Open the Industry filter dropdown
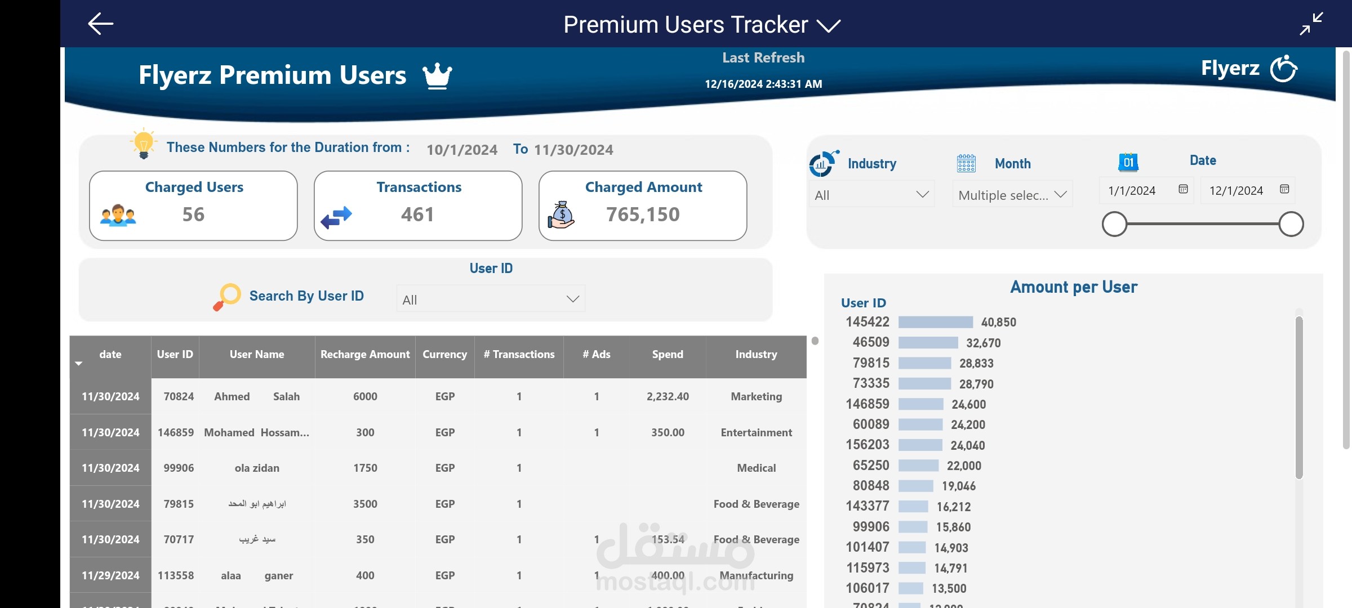The height and width of the screenshot is (608, 1352). pyautogui.click(x=871, y=195)
